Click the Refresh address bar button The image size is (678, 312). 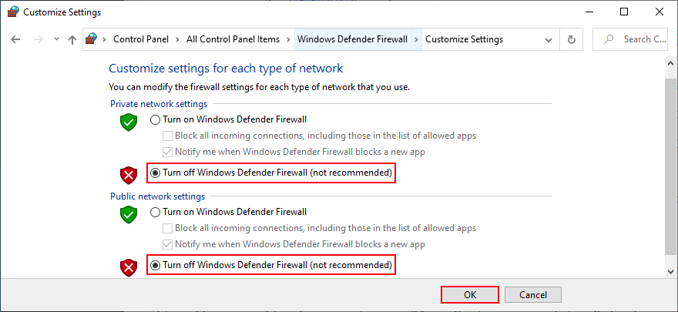tap(571, 39)
